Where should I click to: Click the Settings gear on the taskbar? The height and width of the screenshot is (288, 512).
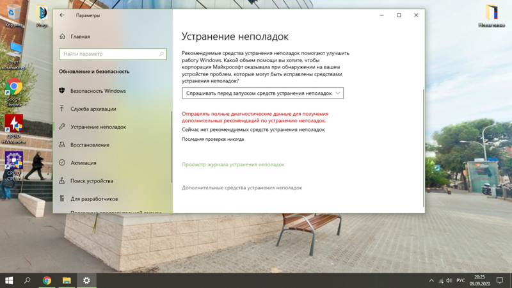pyautogui.click(x=86, y=280)
